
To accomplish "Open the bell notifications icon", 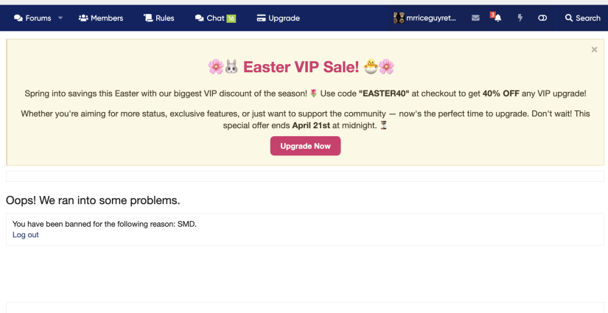I will click(x=498, y=18).
